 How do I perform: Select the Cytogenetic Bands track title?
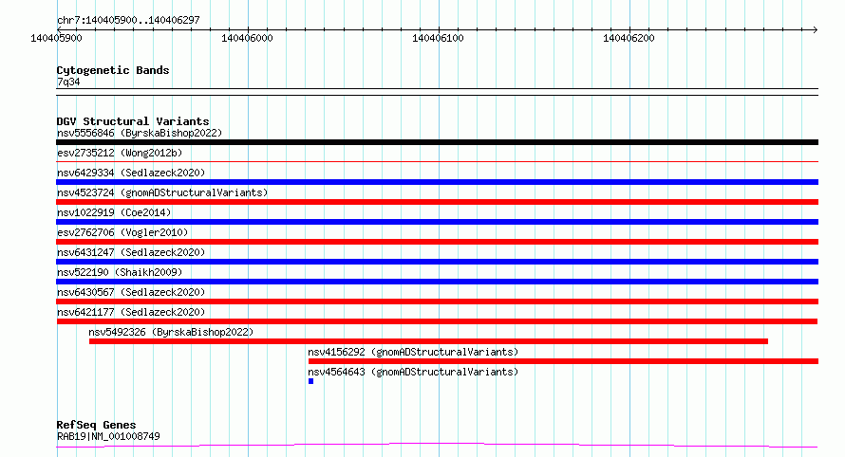tap(113, 70)
